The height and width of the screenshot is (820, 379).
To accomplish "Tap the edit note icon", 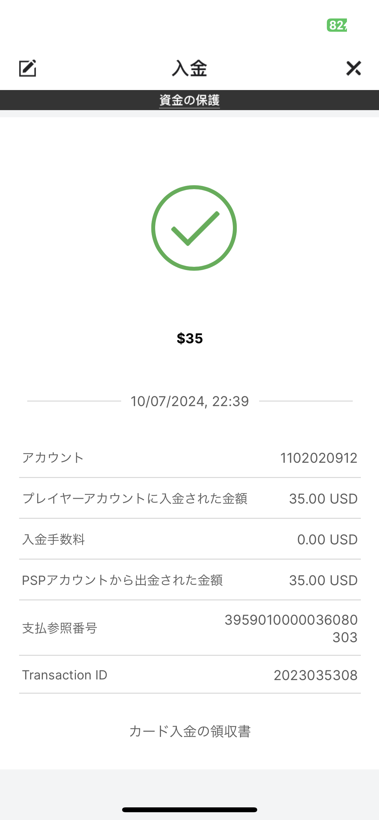I will [x=28, y=68].
